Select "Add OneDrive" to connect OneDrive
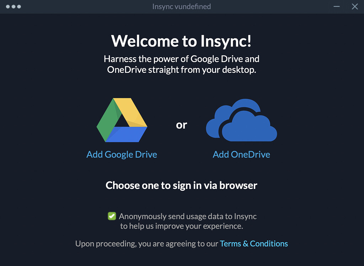Viewport: 364px width, 266px height. 241,154
